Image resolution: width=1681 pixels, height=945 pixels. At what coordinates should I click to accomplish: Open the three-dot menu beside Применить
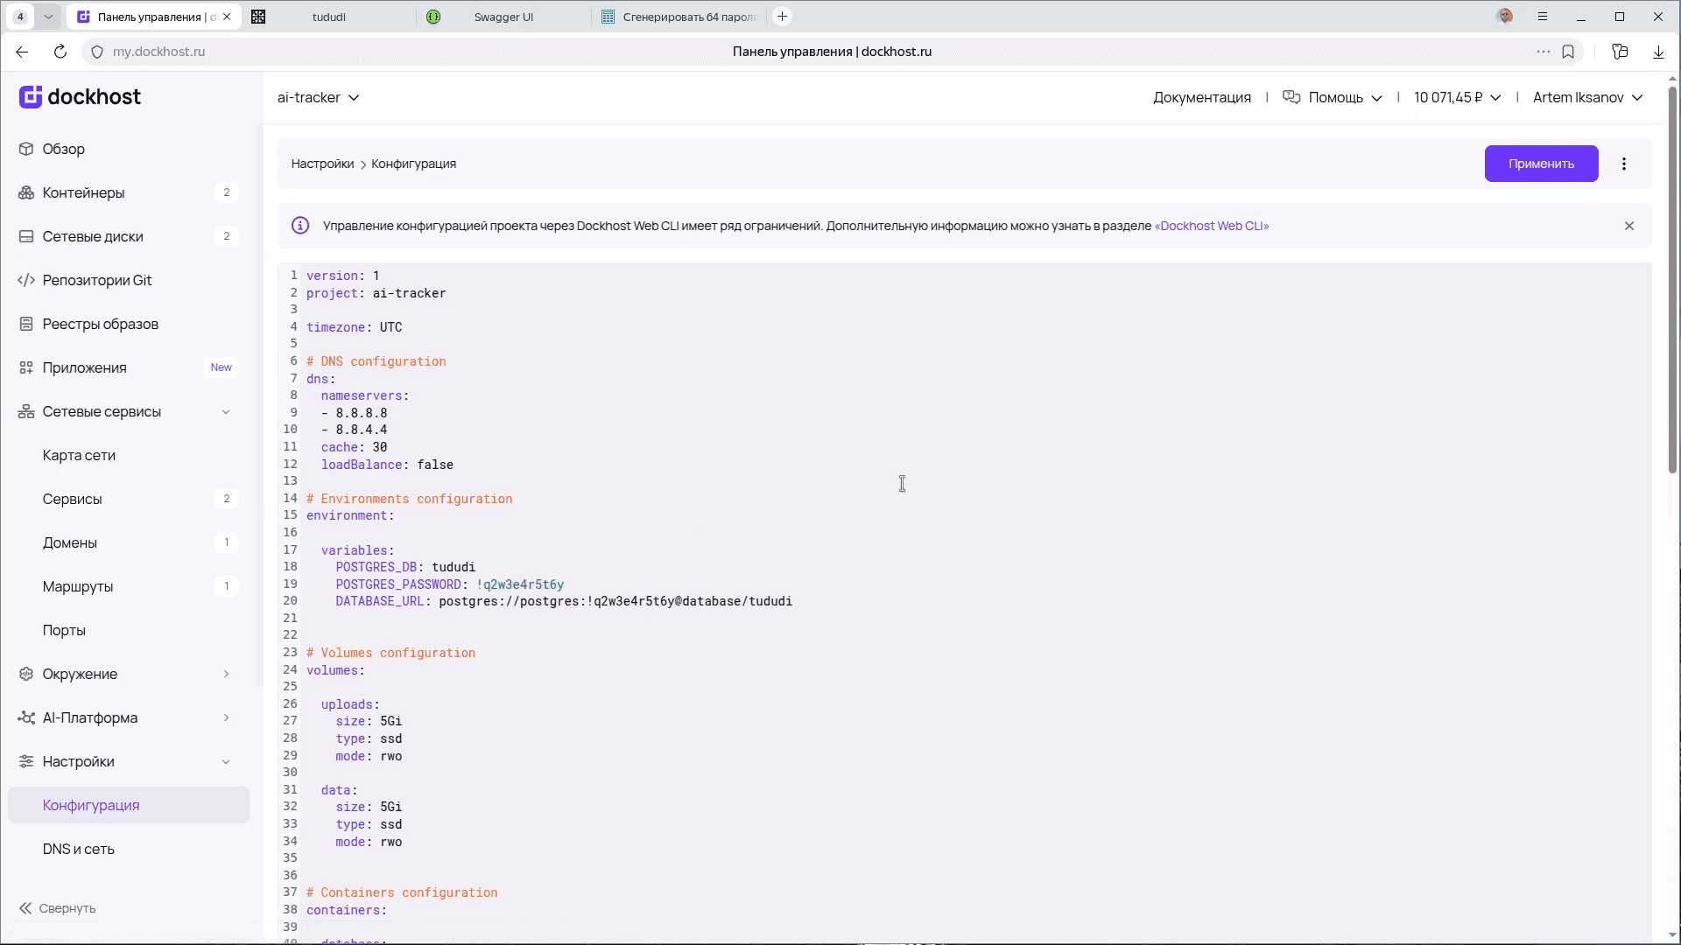coord(1624,164)
